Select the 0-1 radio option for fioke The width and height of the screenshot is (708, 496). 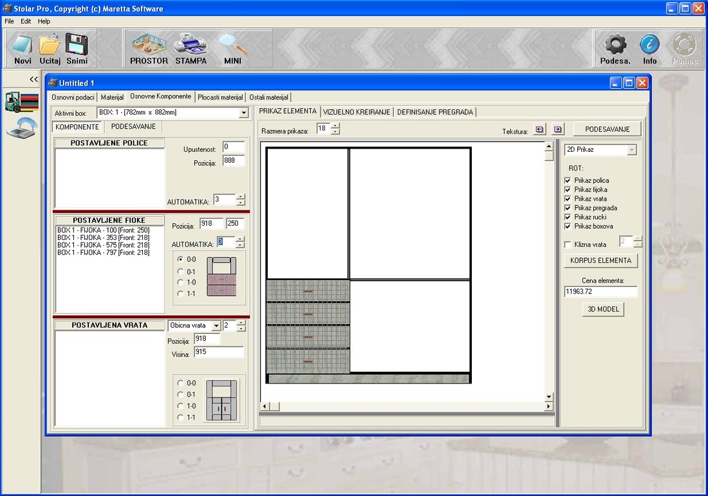click(180, 271)
